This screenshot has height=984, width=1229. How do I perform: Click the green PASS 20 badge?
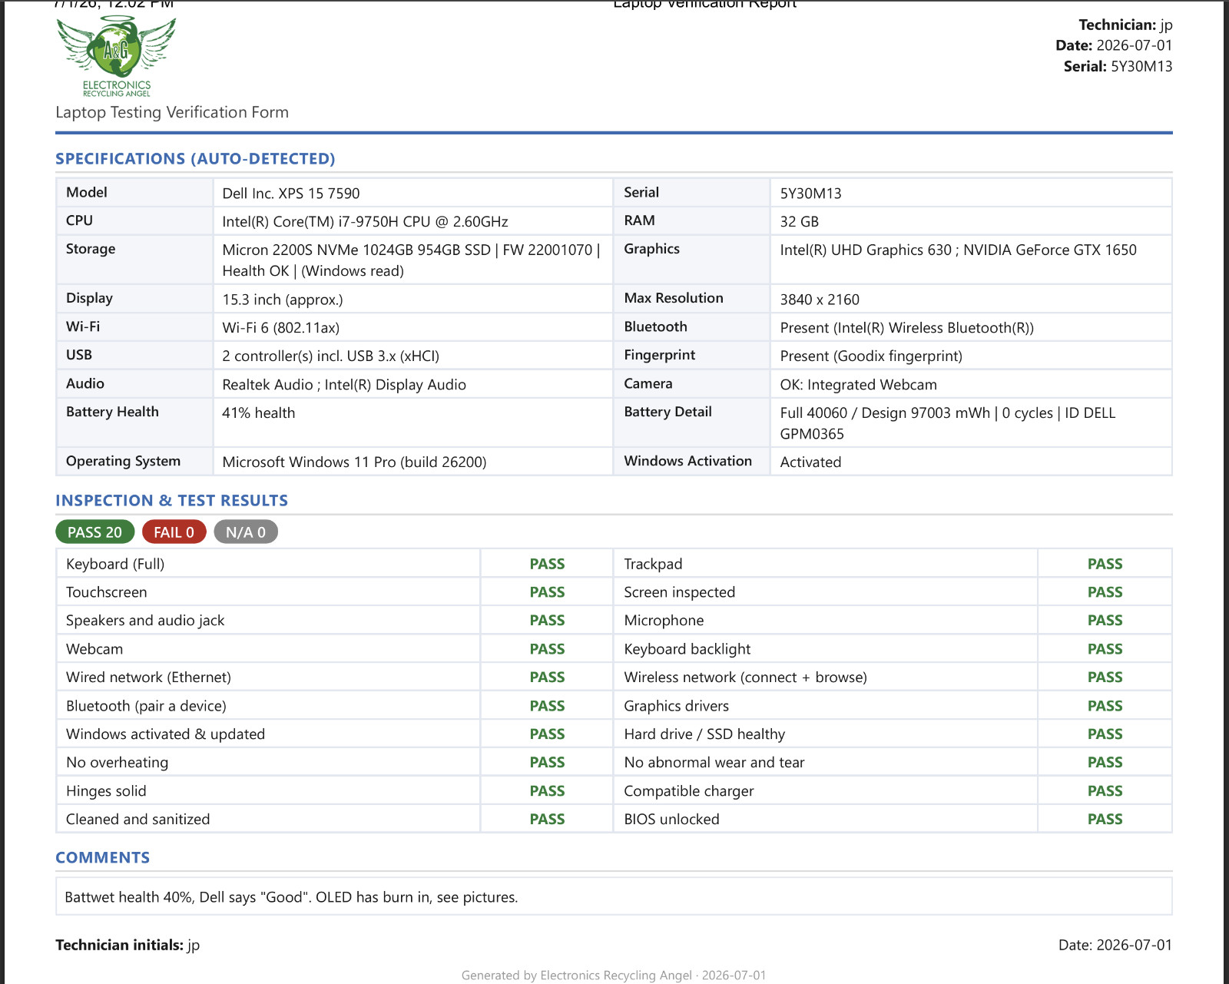tap(94, 532)
